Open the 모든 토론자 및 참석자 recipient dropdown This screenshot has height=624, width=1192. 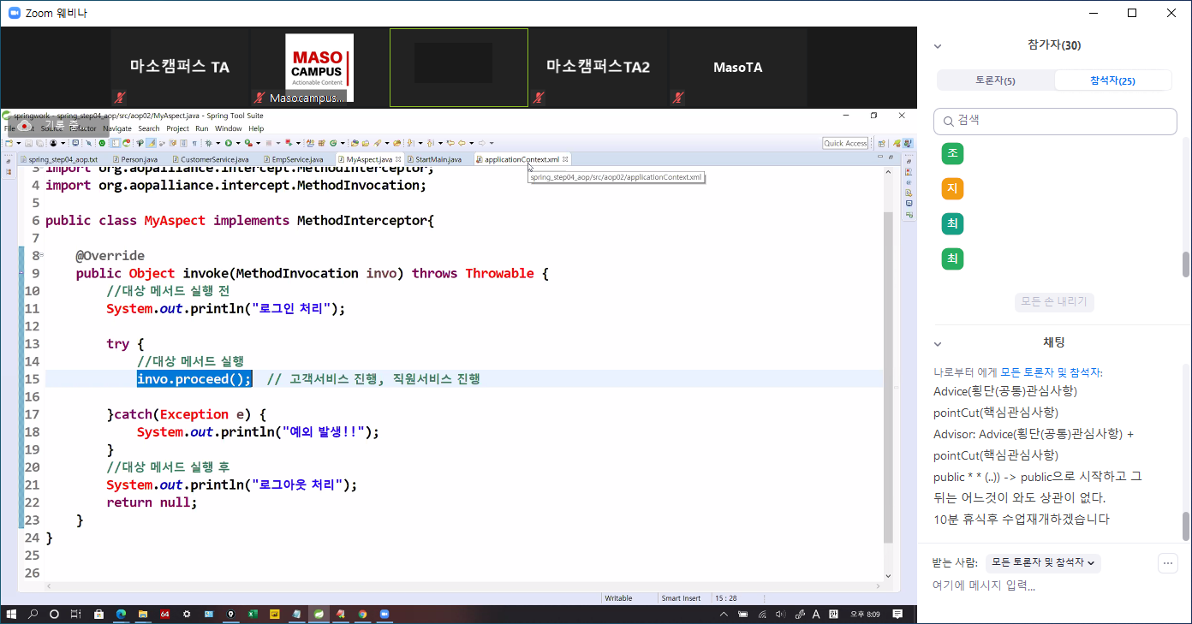tap(1043, 562)
